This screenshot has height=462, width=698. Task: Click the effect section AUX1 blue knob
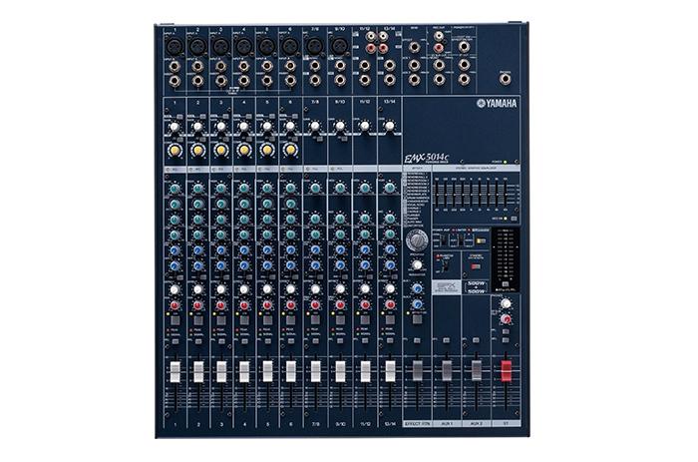coord(417,289)
